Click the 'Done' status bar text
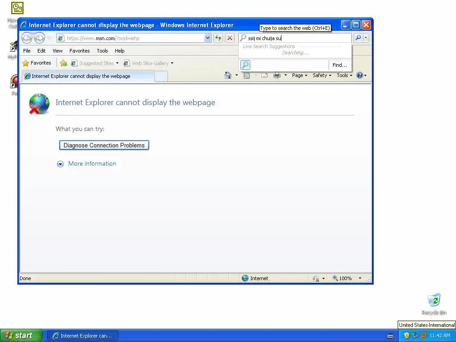 25,278
